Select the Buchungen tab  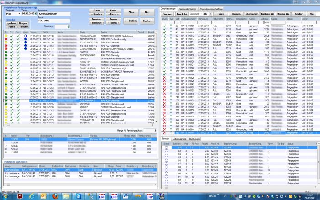194,139
